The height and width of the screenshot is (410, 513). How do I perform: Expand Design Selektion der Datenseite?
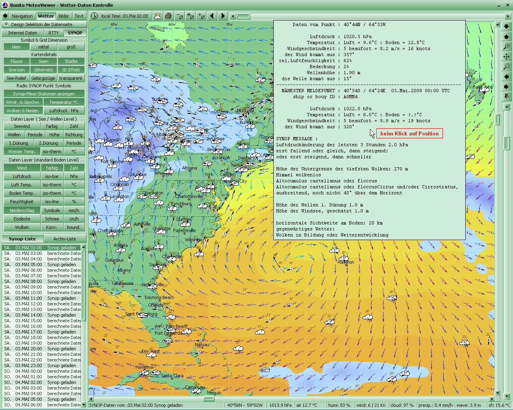(x=6, y=24)
